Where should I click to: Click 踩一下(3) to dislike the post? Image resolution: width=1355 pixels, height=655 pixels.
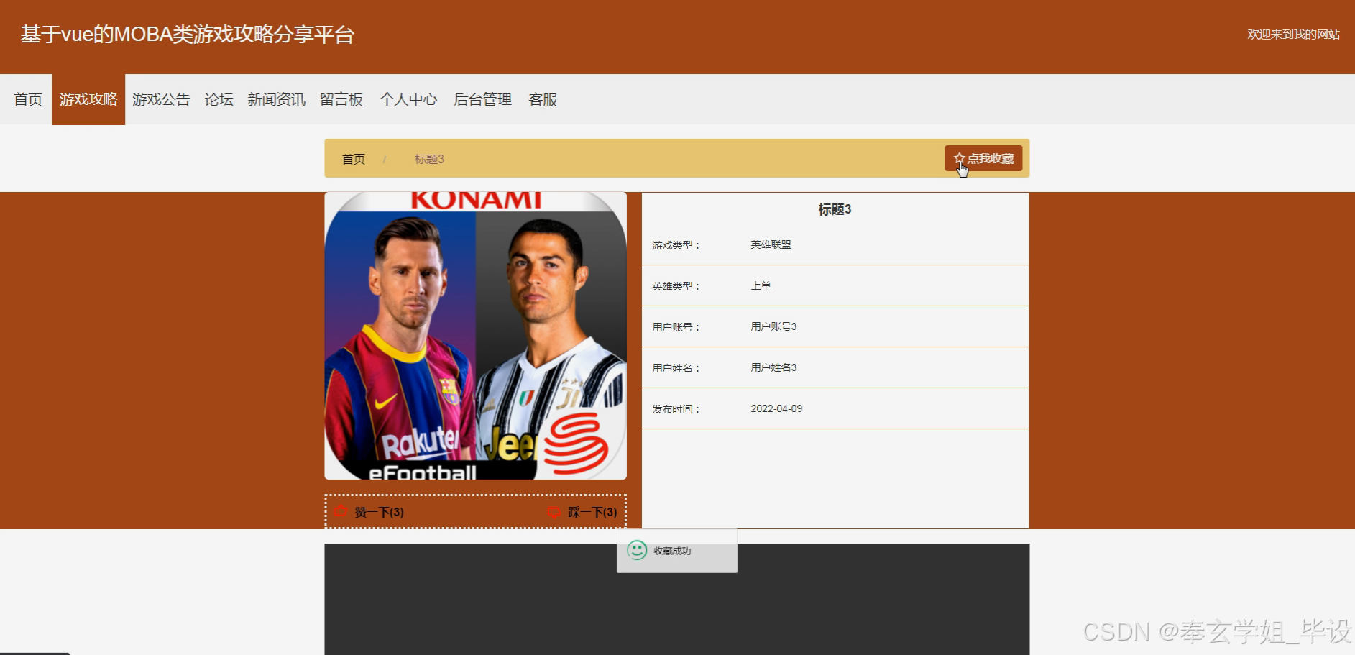tap(591, 511)
